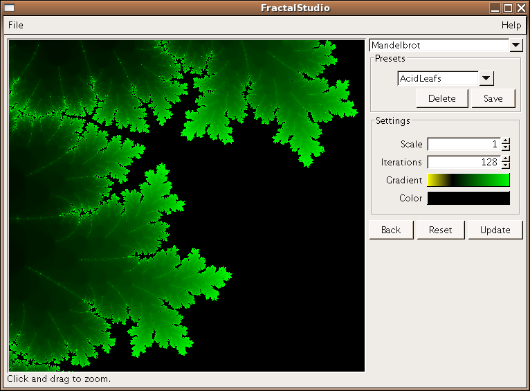The height and width of the screenshot is (391, 530).
Task: Decrease Iterations with the down arrow
Action: pos(506,165)
